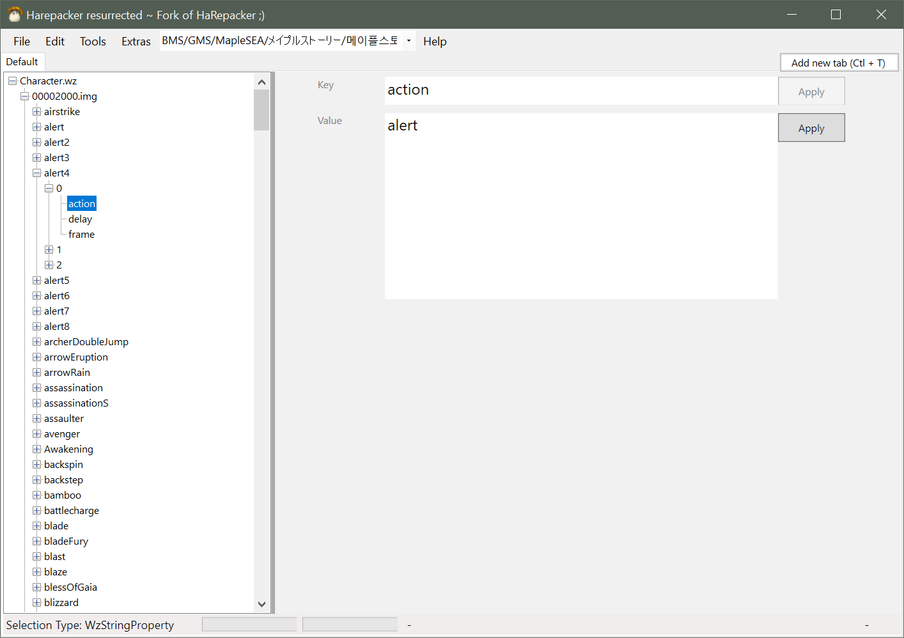Viewport: 904px width, 638px height.
Task: Collapse the alert4 node
Action: pos(36,173)
